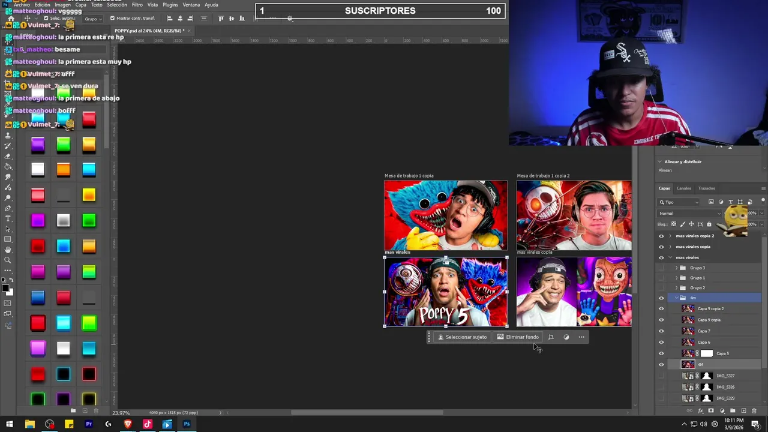This screenshot has width=768, height=432.
Task: Expand the mas virales copia 2 artboard
Action: point(670,236)
